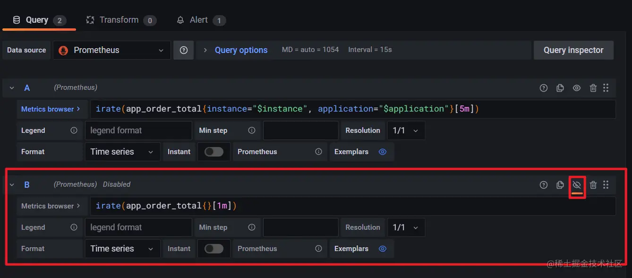
Task: Open help for query A
Action: point(544,88)
